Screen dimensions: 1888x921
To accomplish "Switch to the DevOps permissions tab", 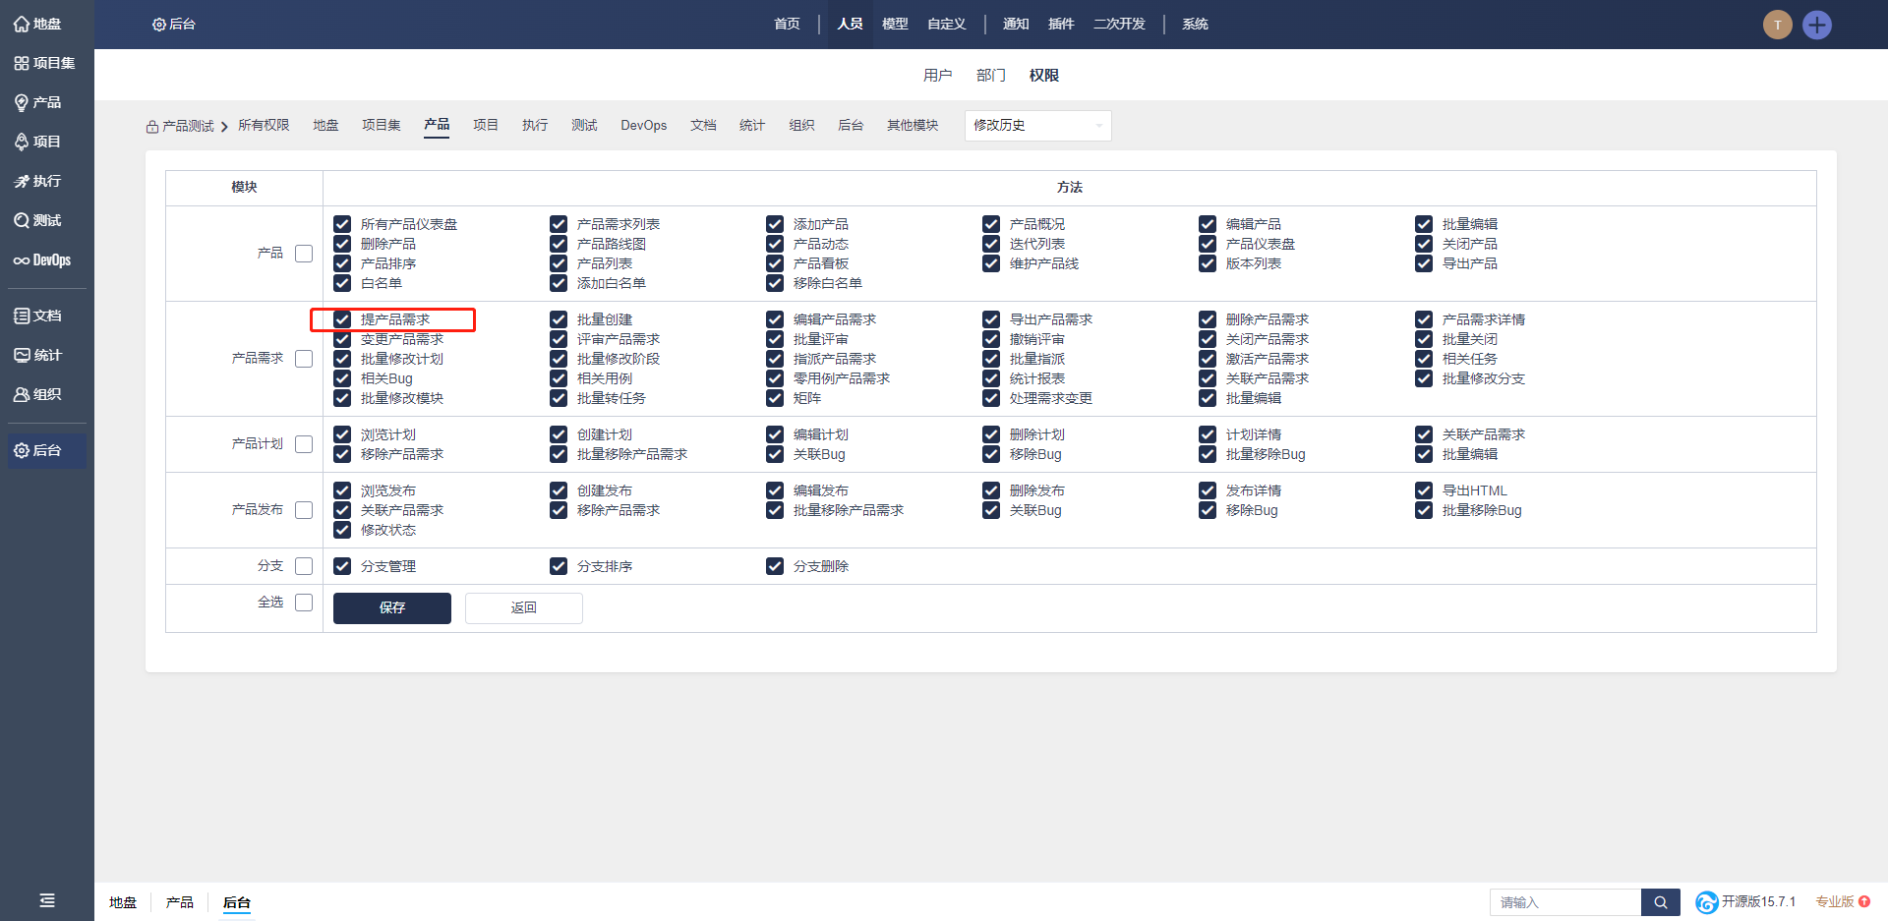I will [x=644, y=126].
